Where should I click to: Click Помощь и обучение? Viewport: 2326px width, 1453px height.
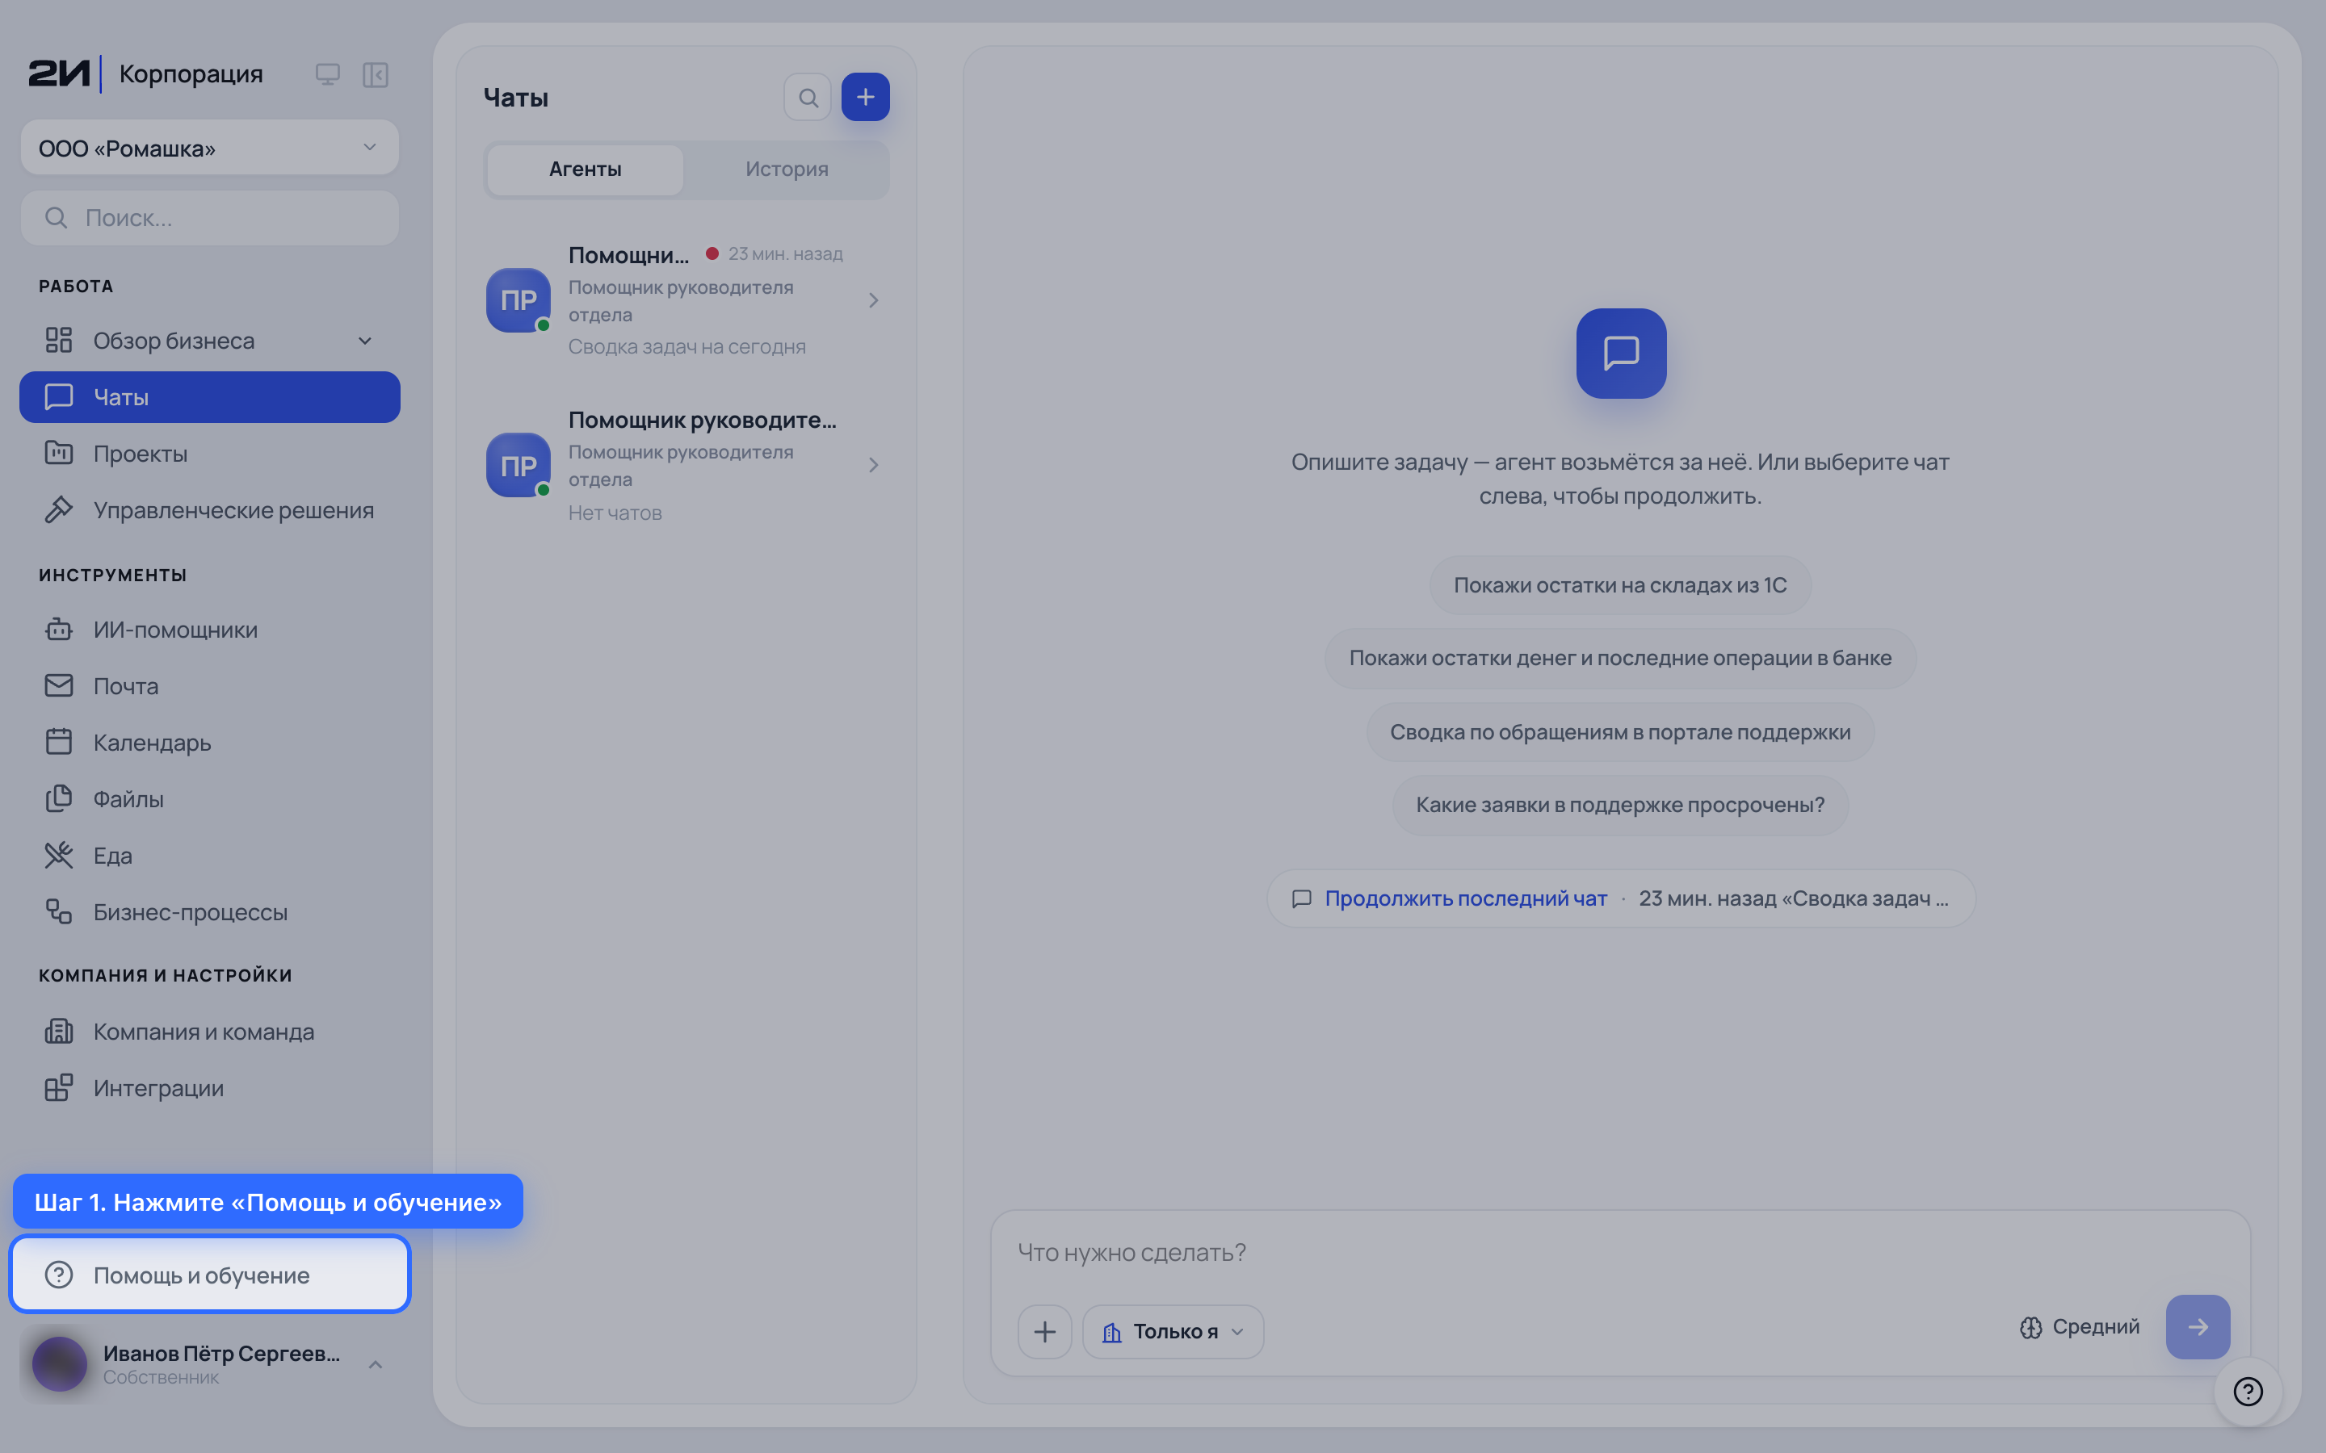[209, 1275]
